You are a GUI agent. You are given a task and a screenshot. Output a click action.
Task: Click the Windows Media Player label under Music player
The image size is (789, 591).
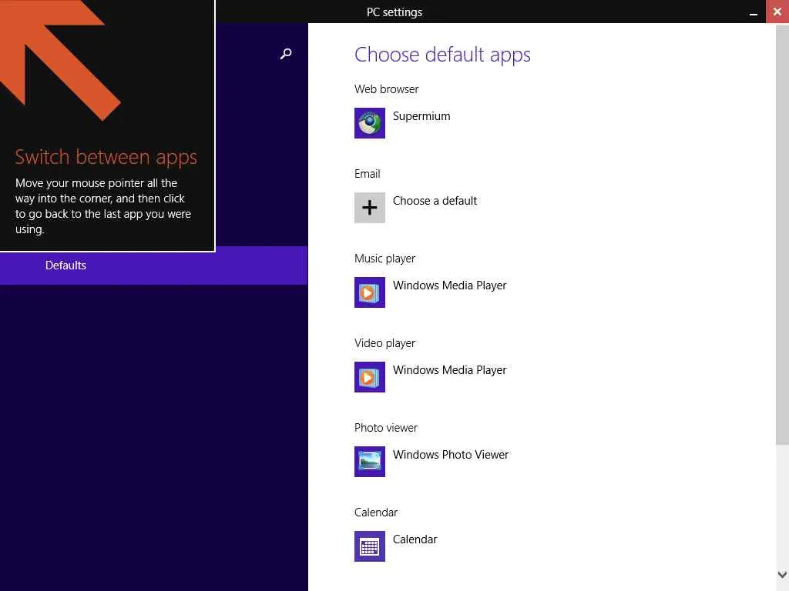click(449, 285)
